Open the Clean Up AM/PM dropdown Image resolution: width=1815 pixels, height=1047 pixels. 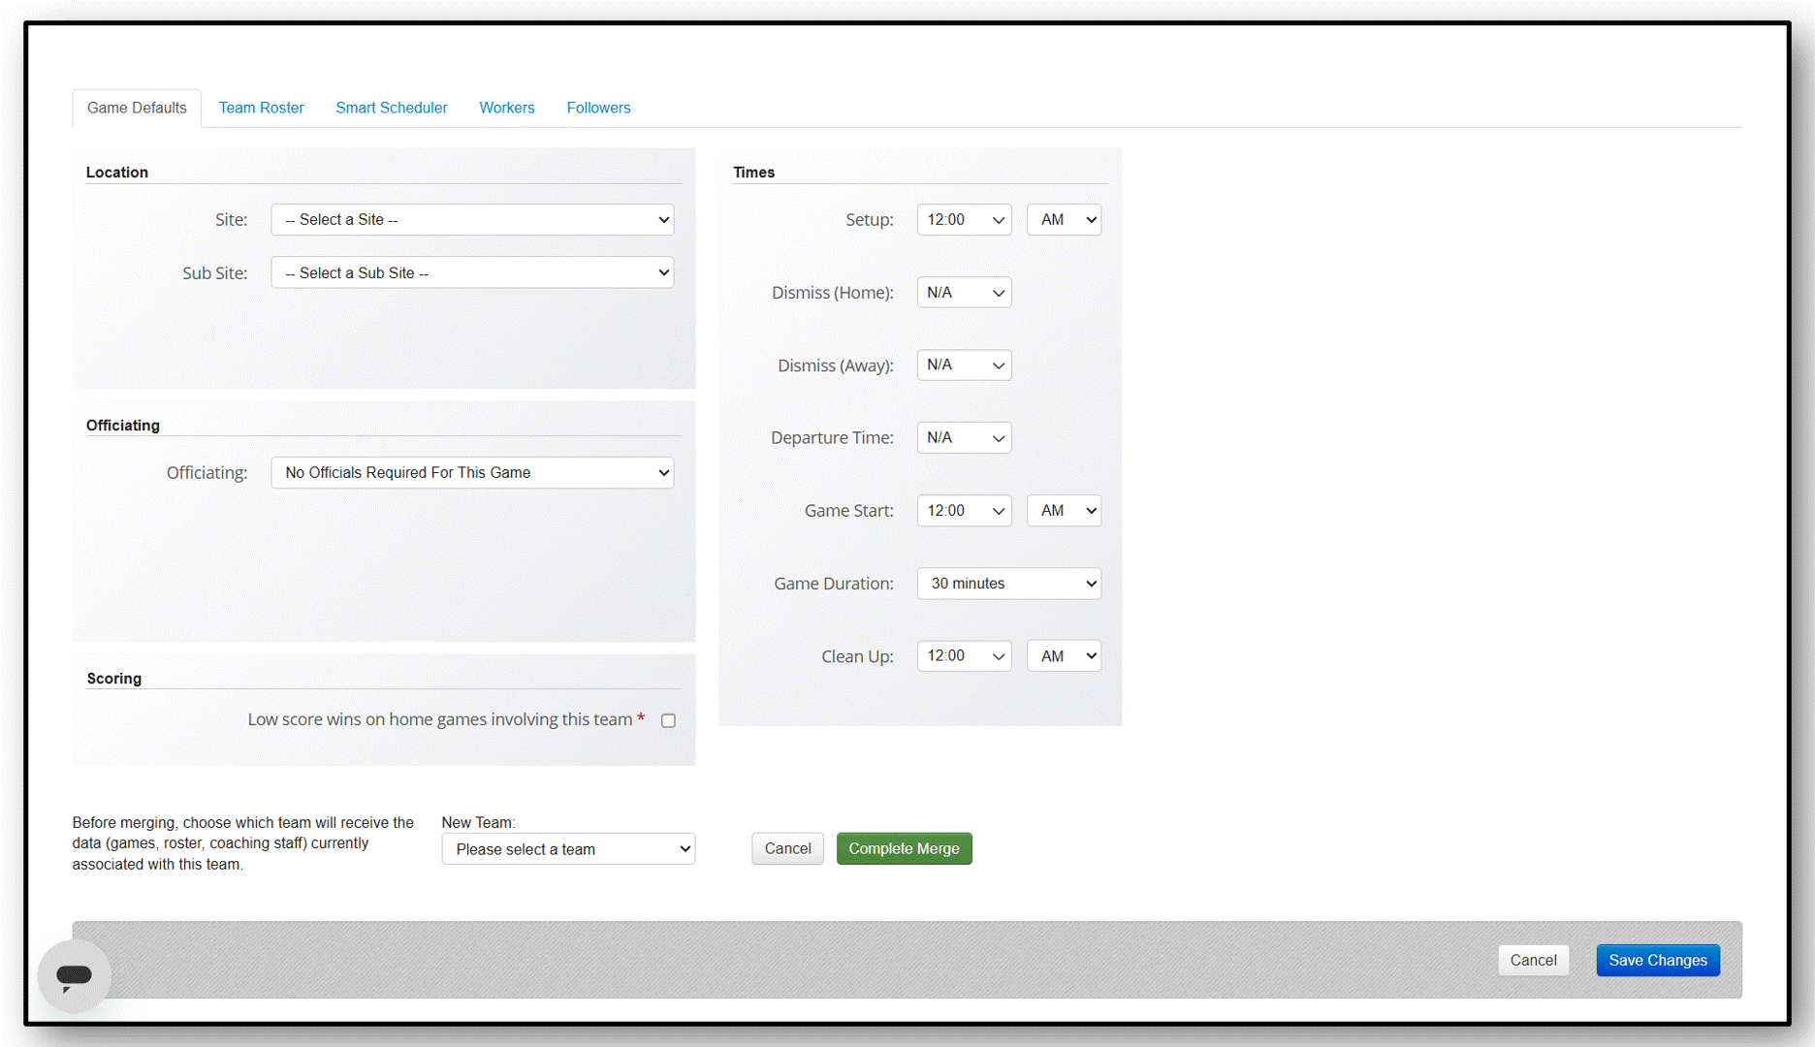click(x=1064, y=656)
